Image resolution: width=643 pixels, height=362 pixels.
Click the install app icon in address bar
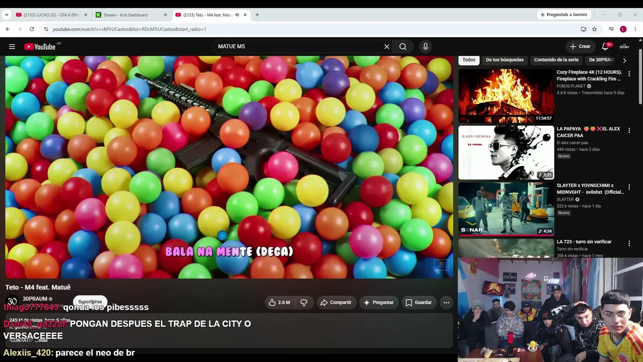click(583, 29)
